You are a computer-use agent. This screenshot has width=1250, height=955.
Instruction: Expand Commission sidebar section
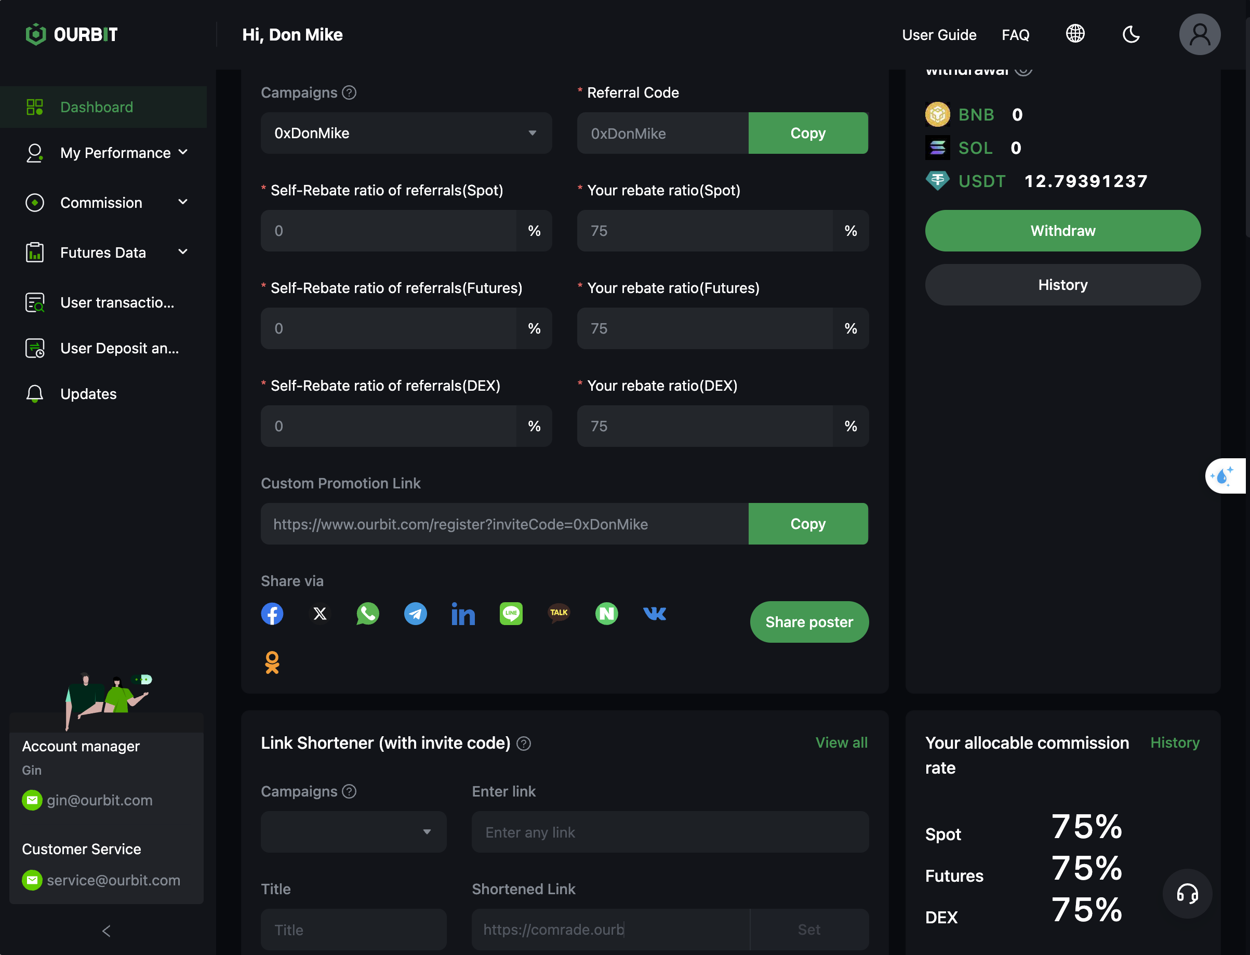107,202
